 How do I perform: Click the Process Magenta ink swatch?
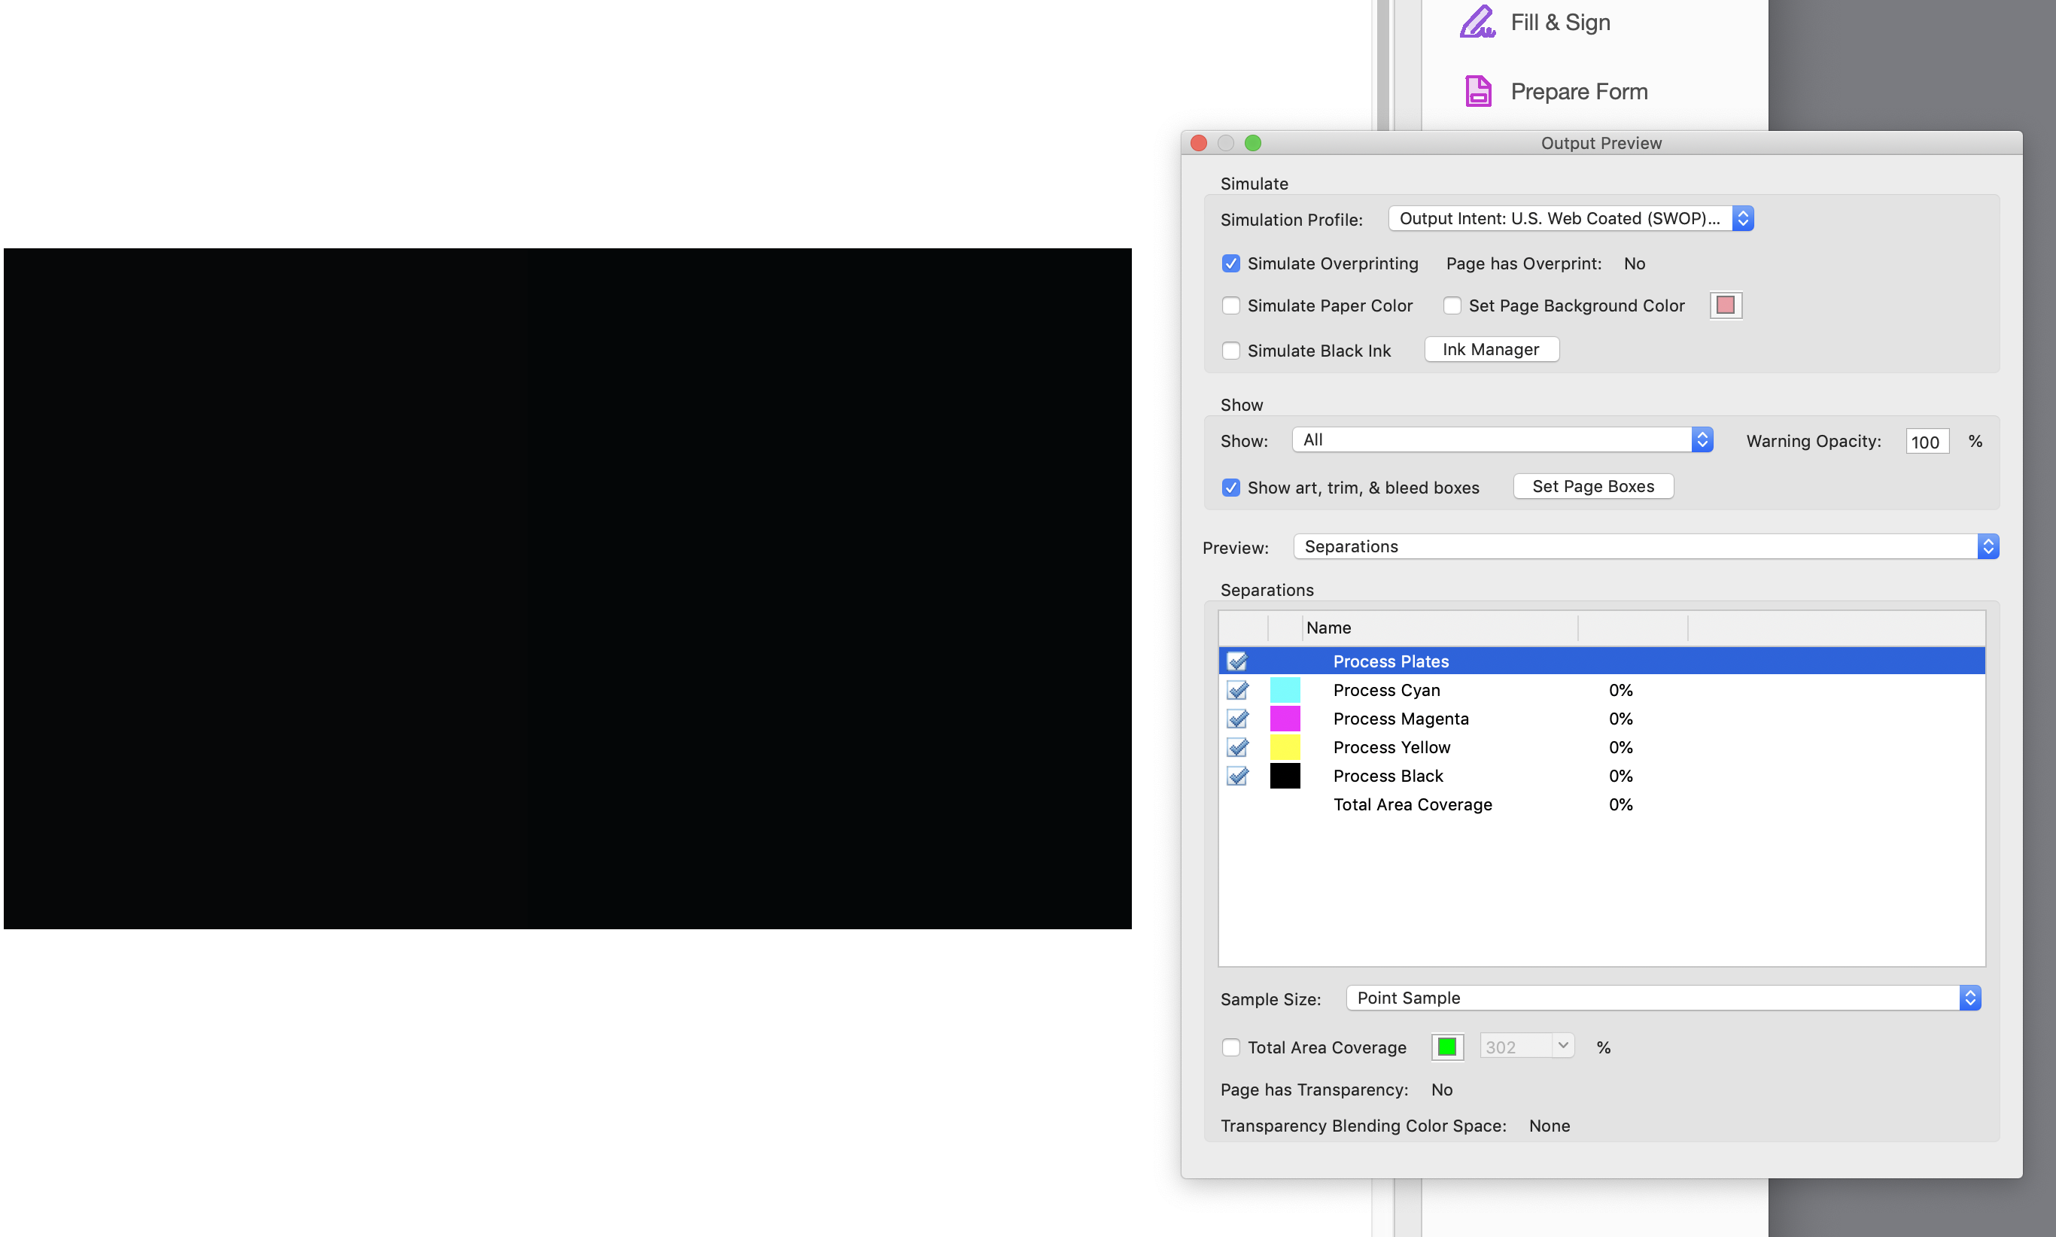[x=1284, y=719]
